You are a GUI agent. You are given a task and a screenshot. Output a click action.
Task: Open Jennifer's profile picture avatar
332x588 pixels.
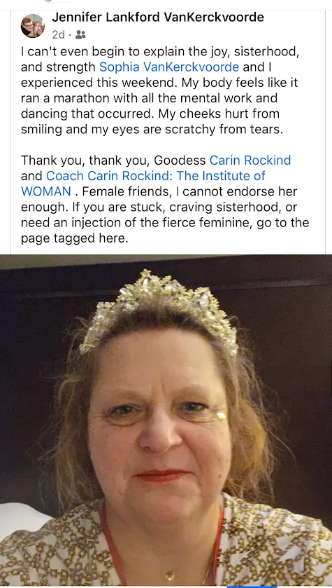[33, 26]
